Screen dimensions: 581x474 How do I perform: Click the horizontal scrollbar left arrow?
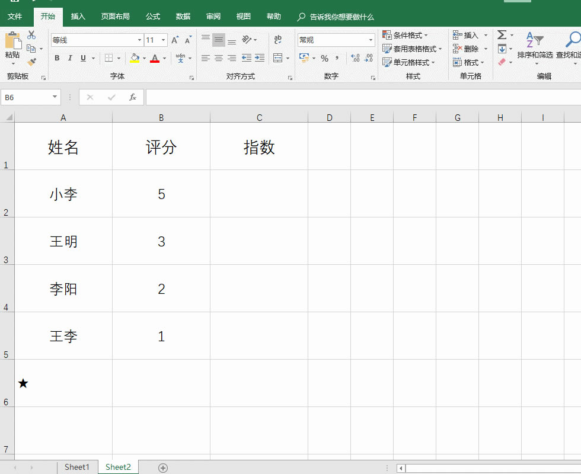(401, 468)
